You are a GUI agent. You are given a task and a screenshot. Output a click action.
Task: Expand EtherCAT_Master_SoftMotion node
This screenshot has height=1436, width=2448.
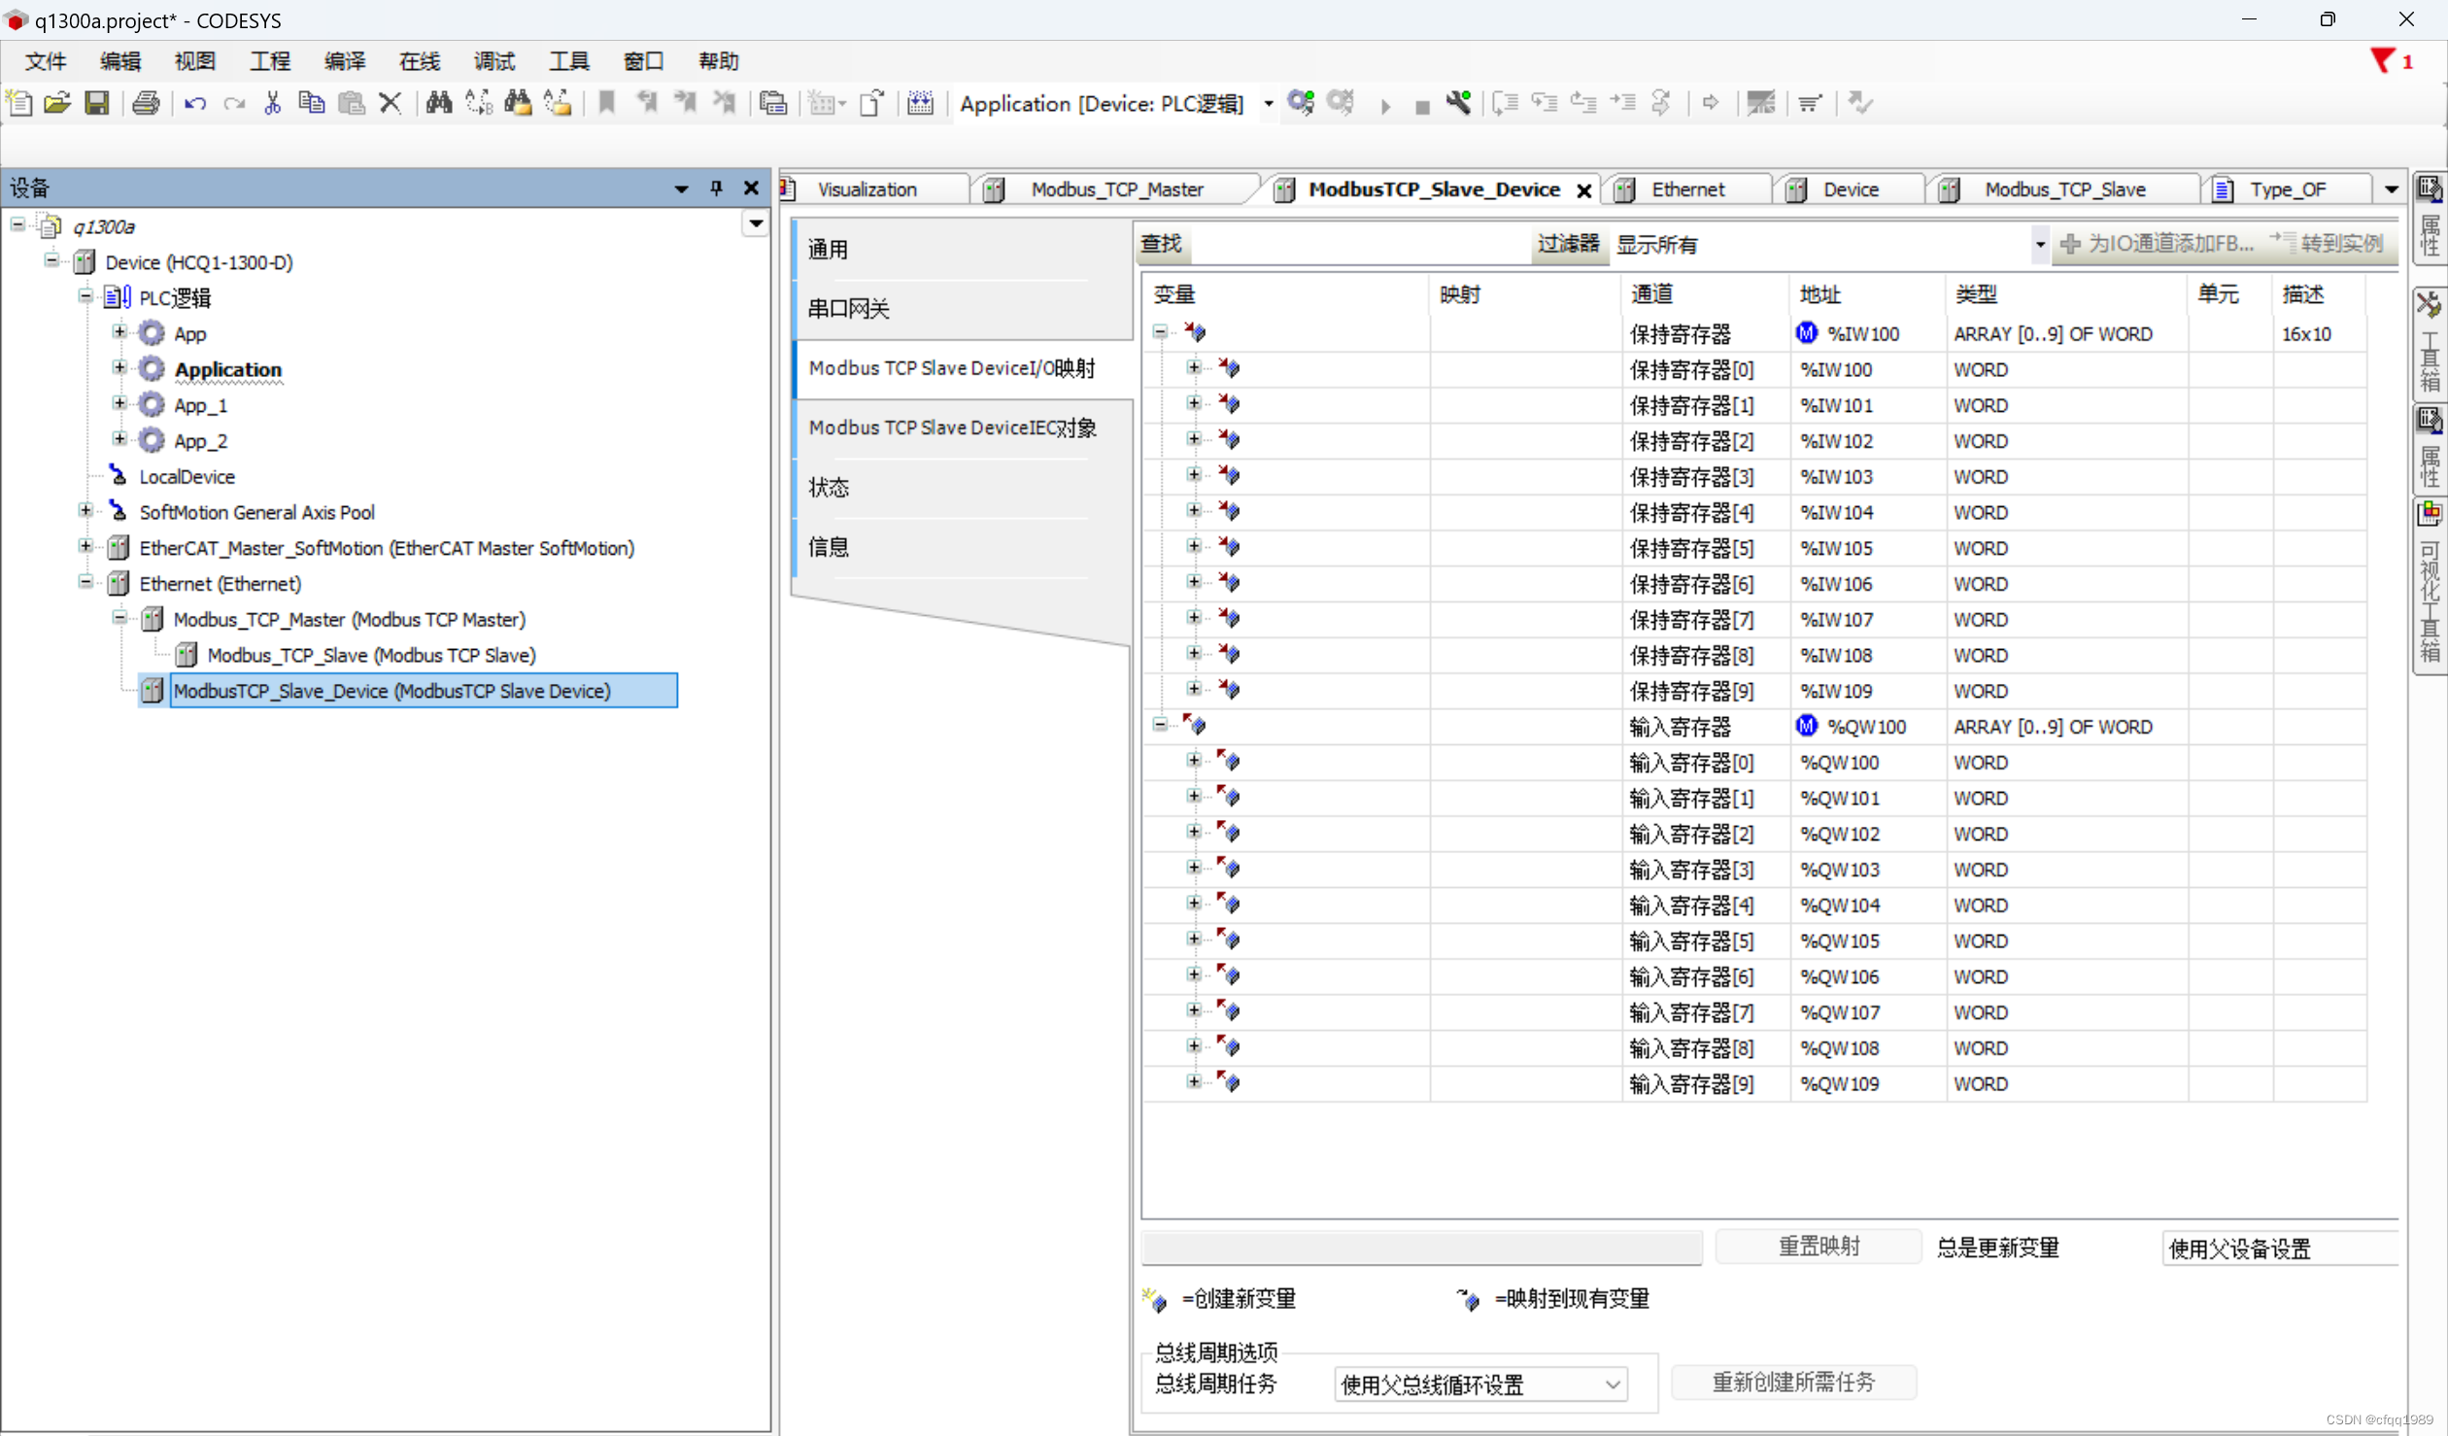pyautogui.click(x=85, y=546)
